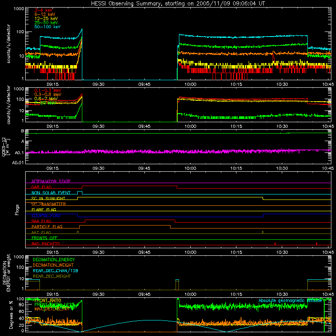Click the ATTENUATOR_STATE flag label

[51, 181]
